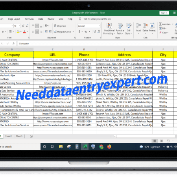This screenshot has width=177, height=177.
Task: Click Decrease Decimal
Action: 99,31
